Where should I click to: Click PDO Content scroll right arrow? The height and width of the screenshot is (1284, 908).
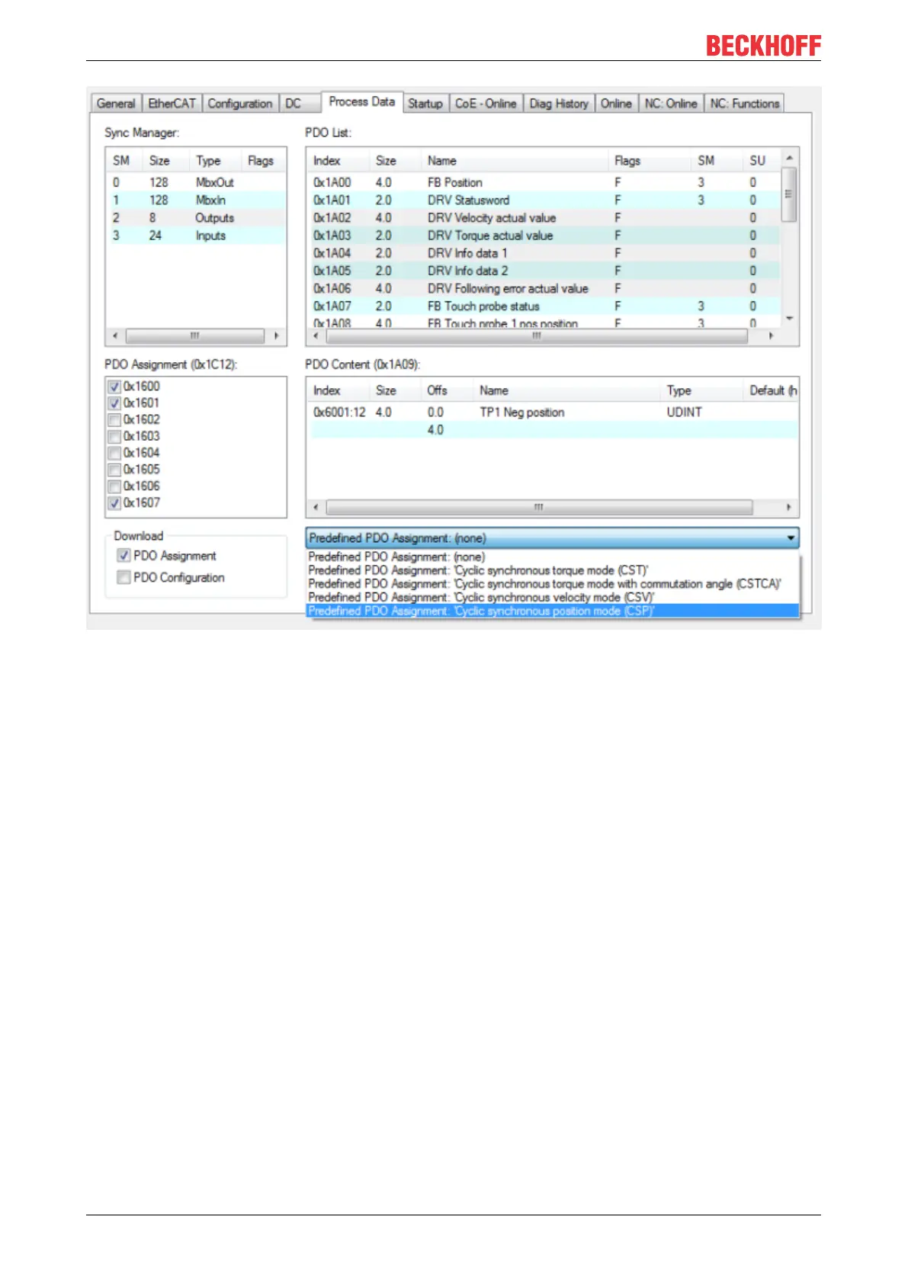788,507
